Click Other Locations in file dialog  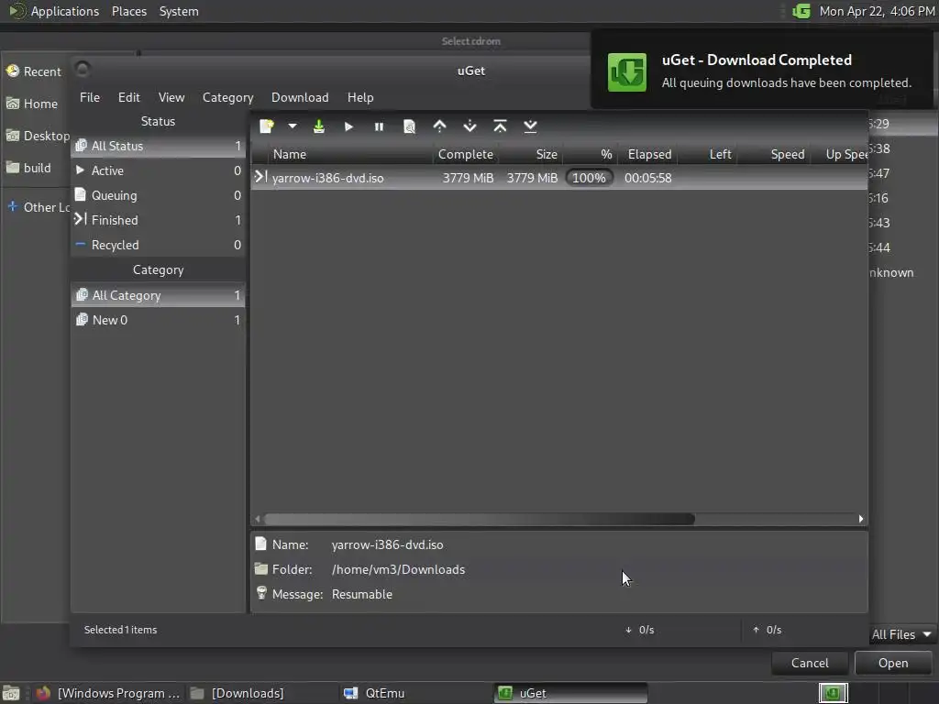35,207
